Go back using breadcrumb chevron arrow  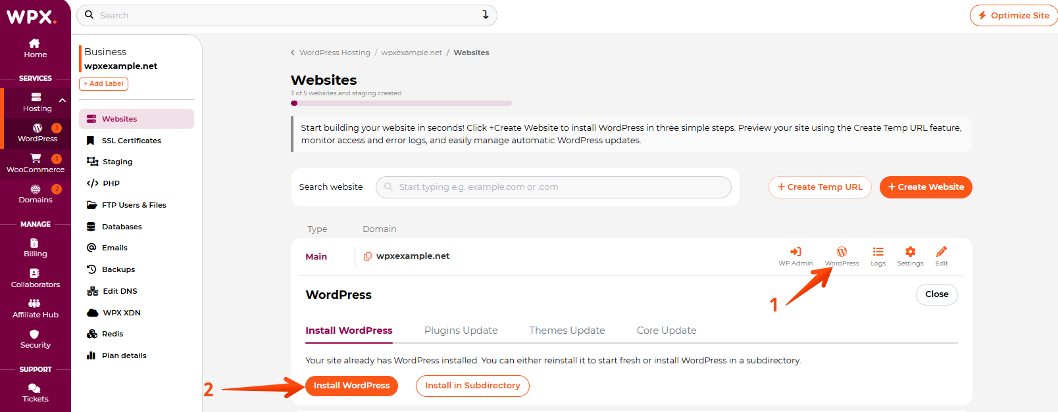pos(293,53)
